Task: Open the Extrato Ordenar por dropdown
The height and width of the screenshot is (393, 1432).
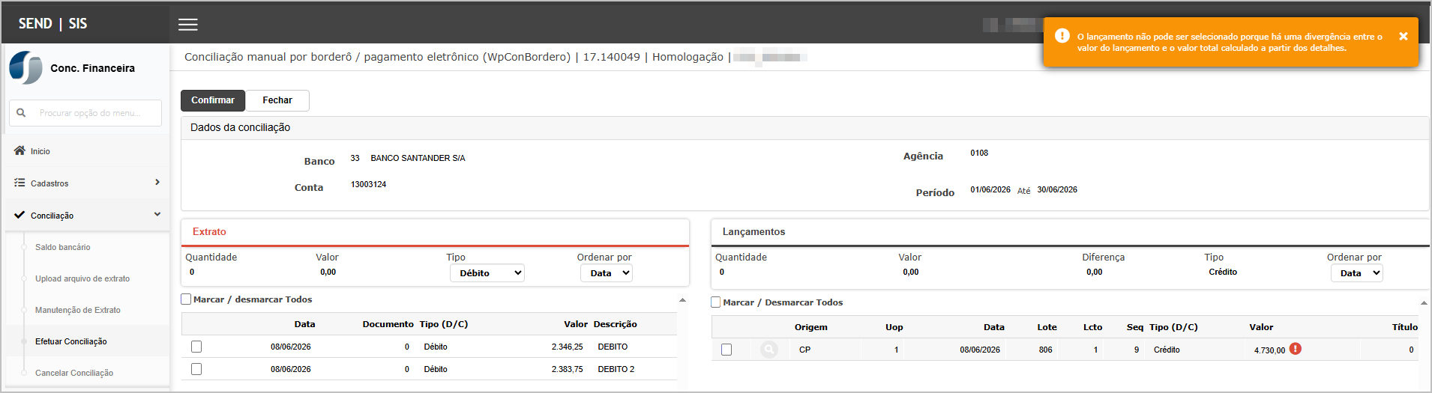Action: click(607, 273)
